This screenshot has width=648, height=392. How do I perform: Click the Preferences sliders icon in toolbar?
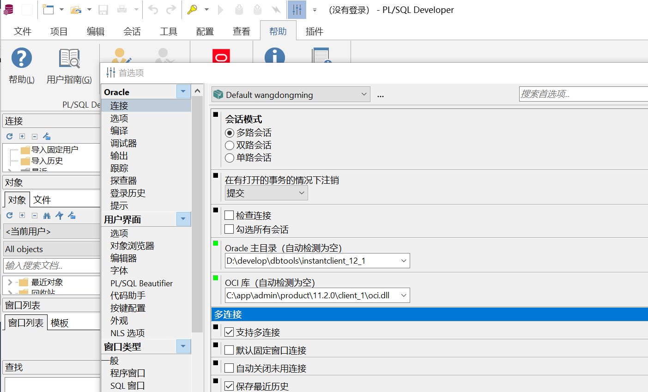(x=297, y=10)
